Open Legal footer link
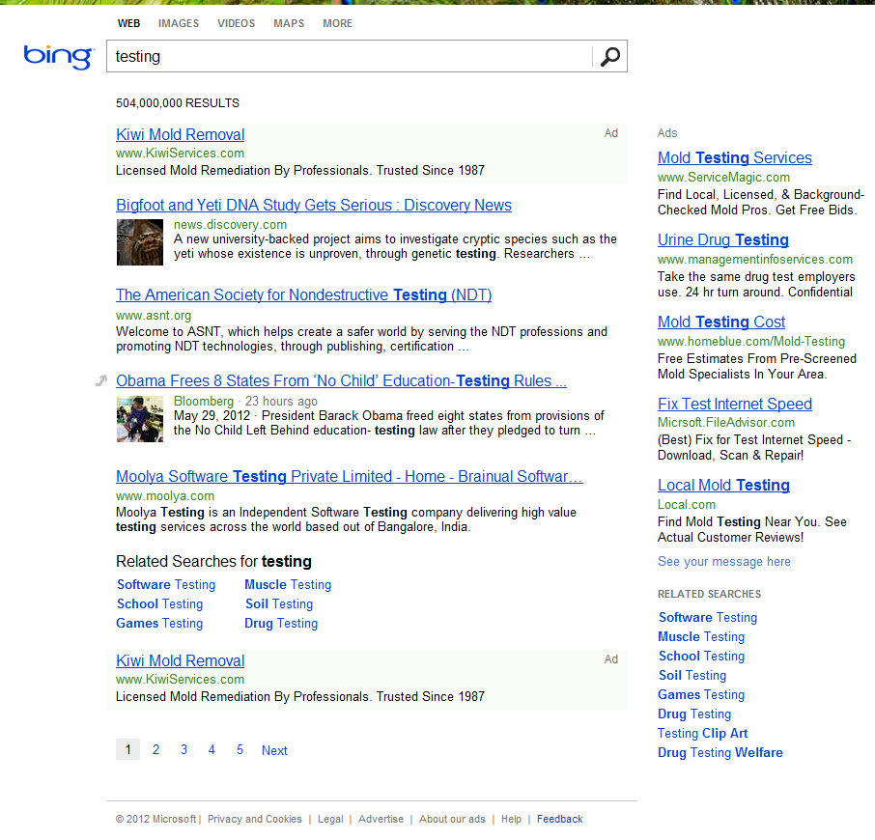This screenshot has height=840, width=875. coord(330,819)
